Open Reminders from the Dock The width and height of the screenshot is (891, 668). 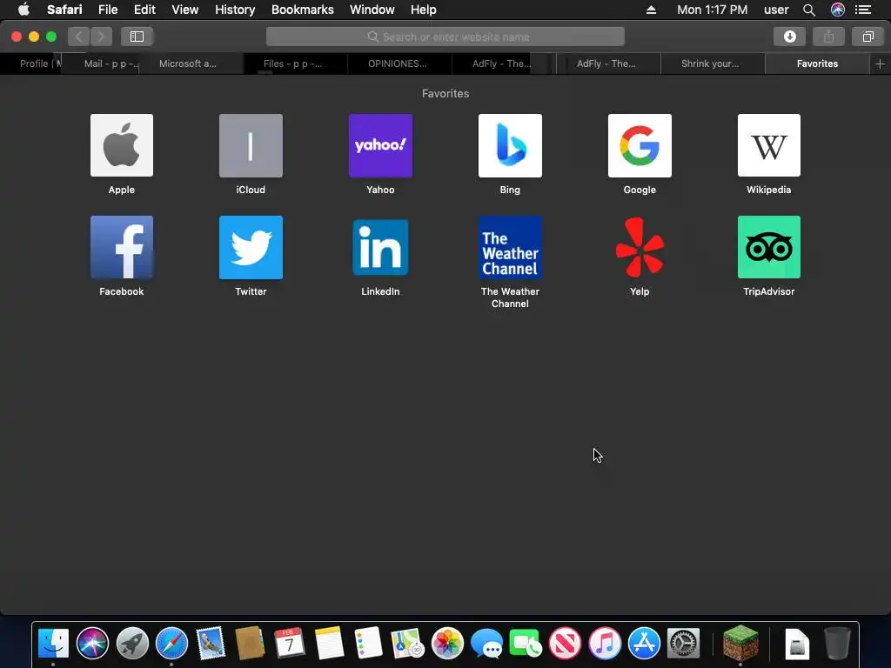(x=368, y=643)
